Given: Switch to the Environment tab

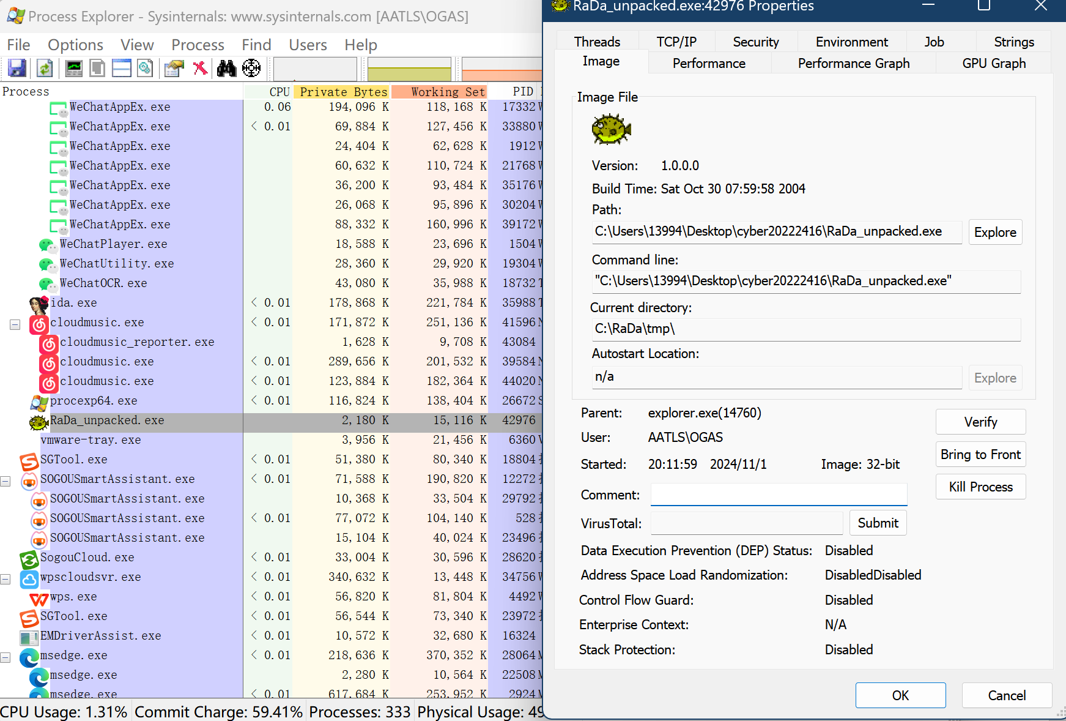Looking at the screenshot, I should [852, 42].
